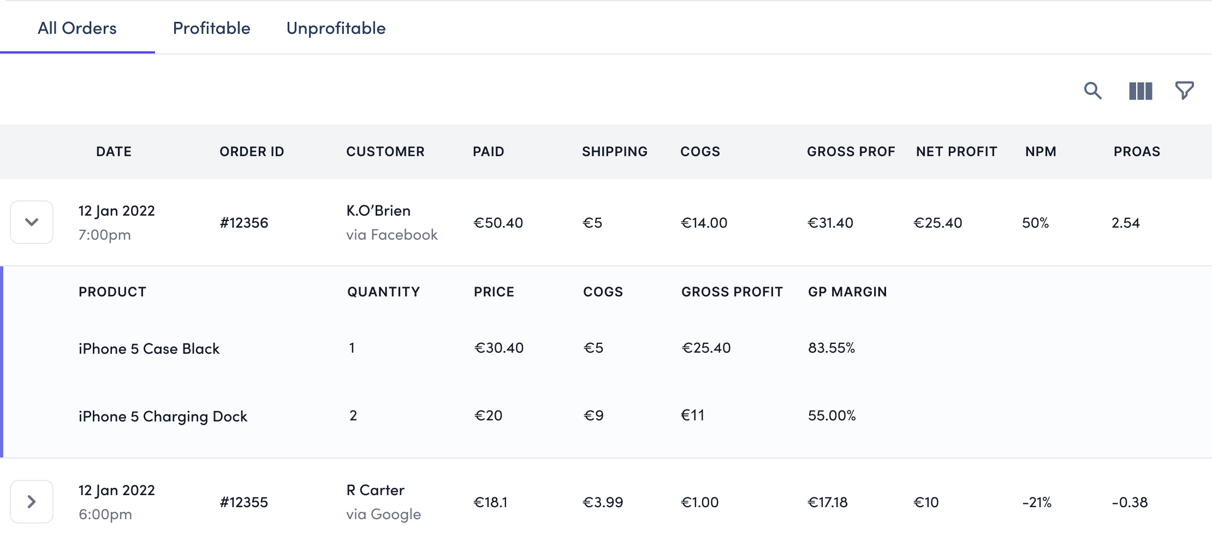Select the iPhone 5 Charging Dock product
The image size is (1212, 559).
[163, 417]
